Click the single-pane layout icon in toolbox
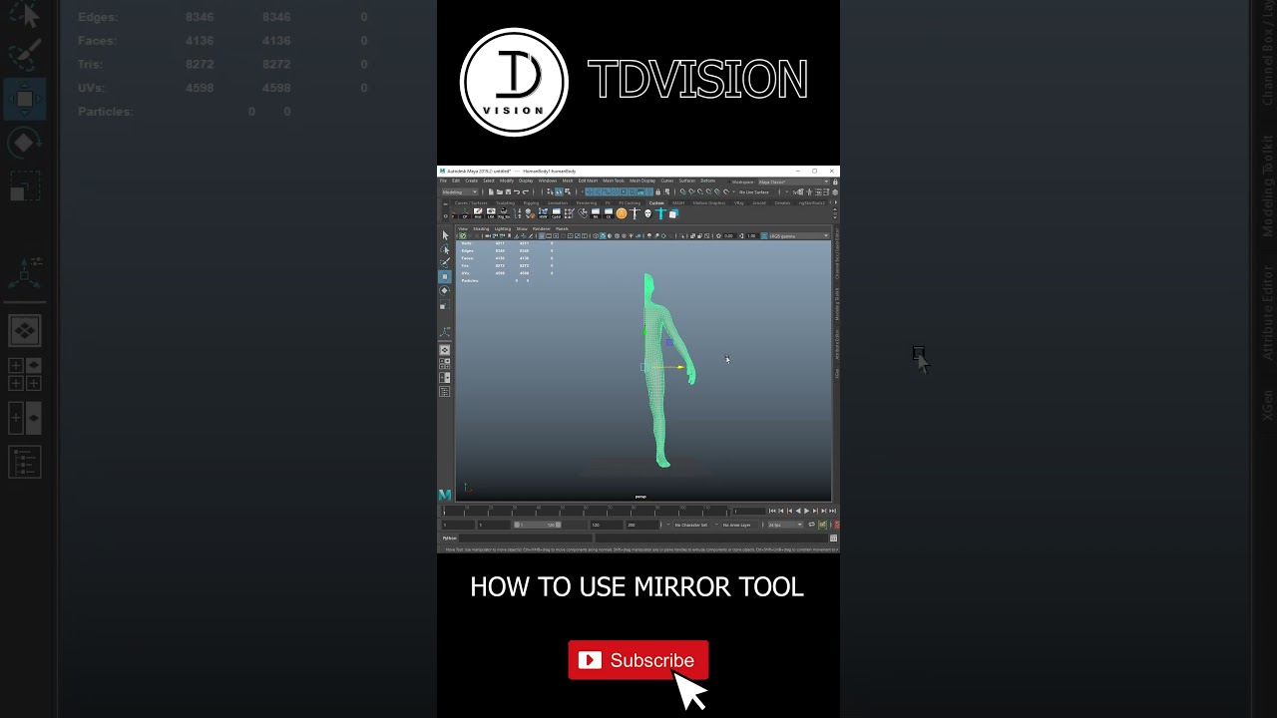Viewport: 1277px width, 718px height. 445,350
